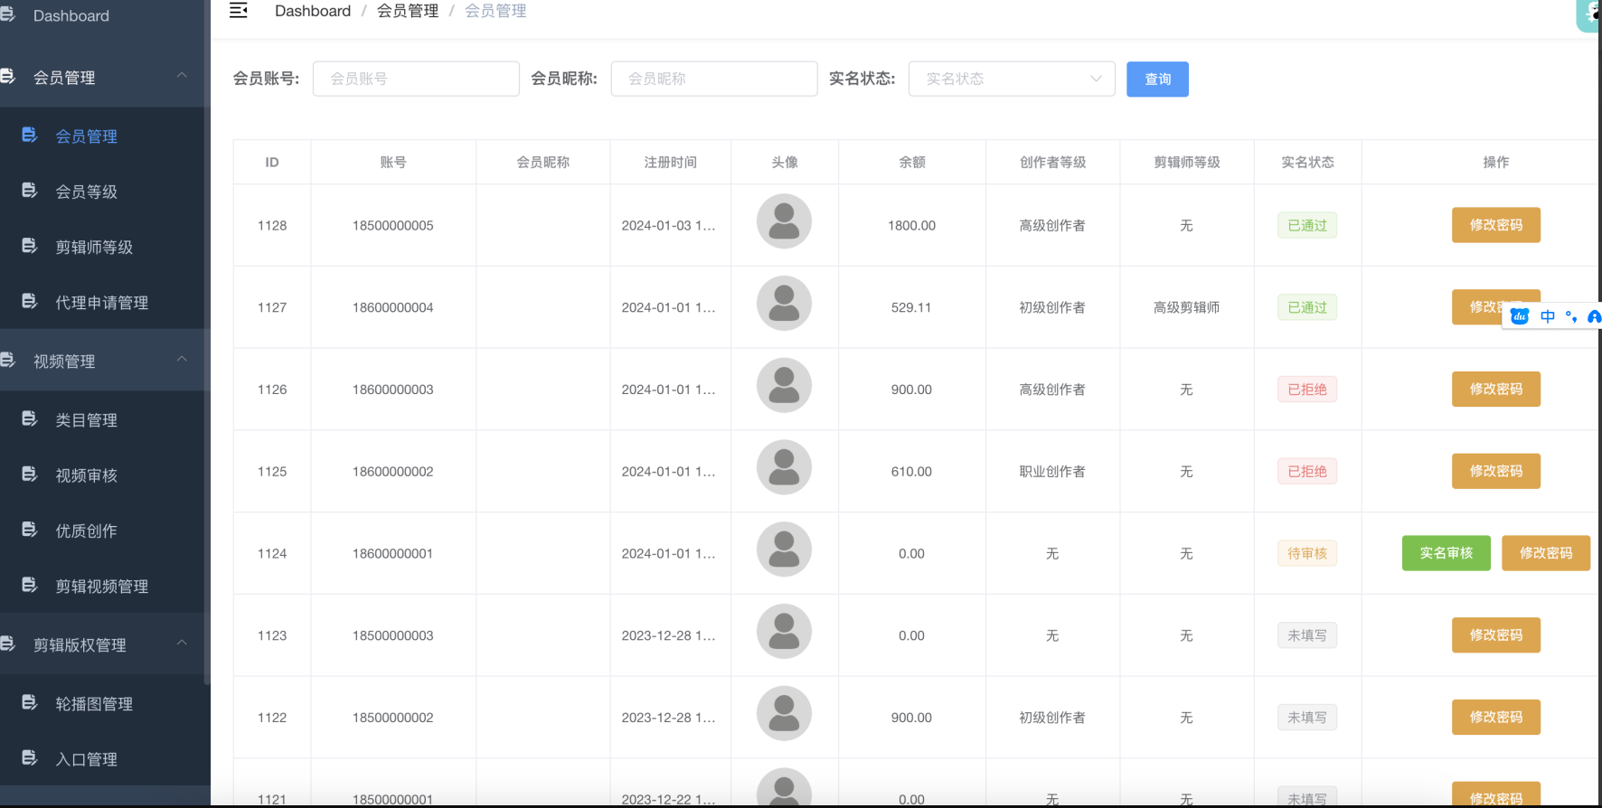
Task: Click the 会员管理 submenu item icon
Action: point(30,135)
